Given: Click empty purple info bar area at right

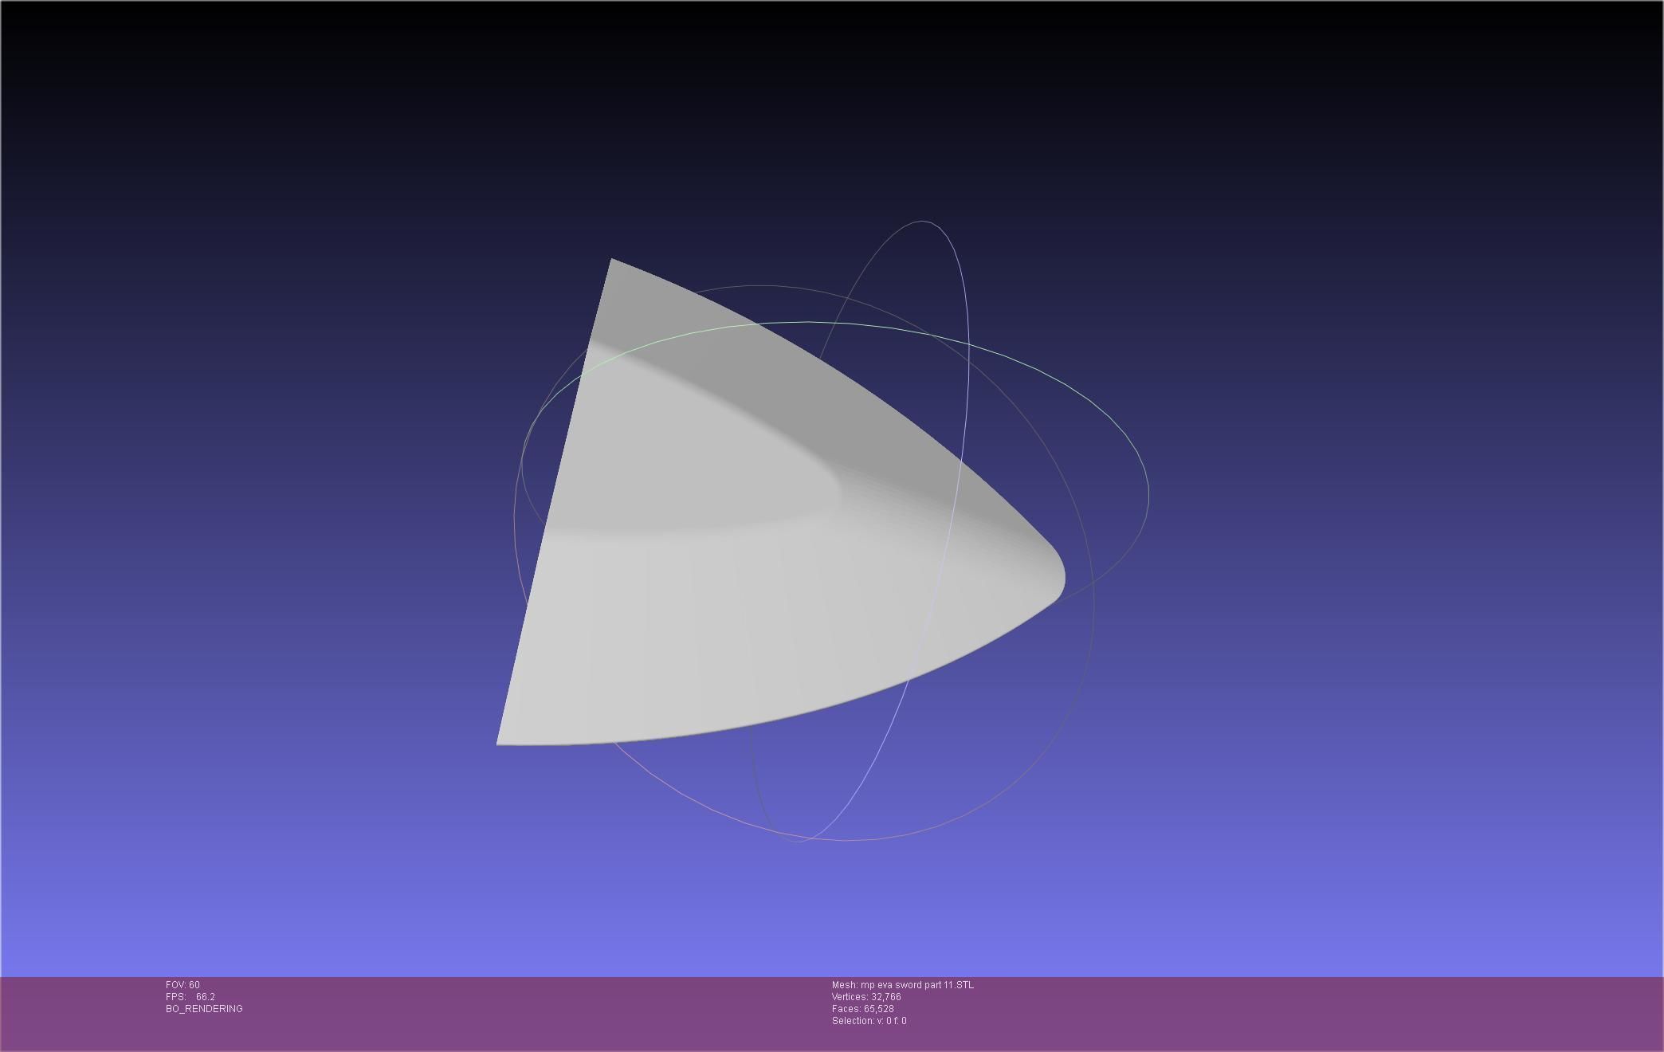Looking at the screenshot, I should tap(1355, 1012).
